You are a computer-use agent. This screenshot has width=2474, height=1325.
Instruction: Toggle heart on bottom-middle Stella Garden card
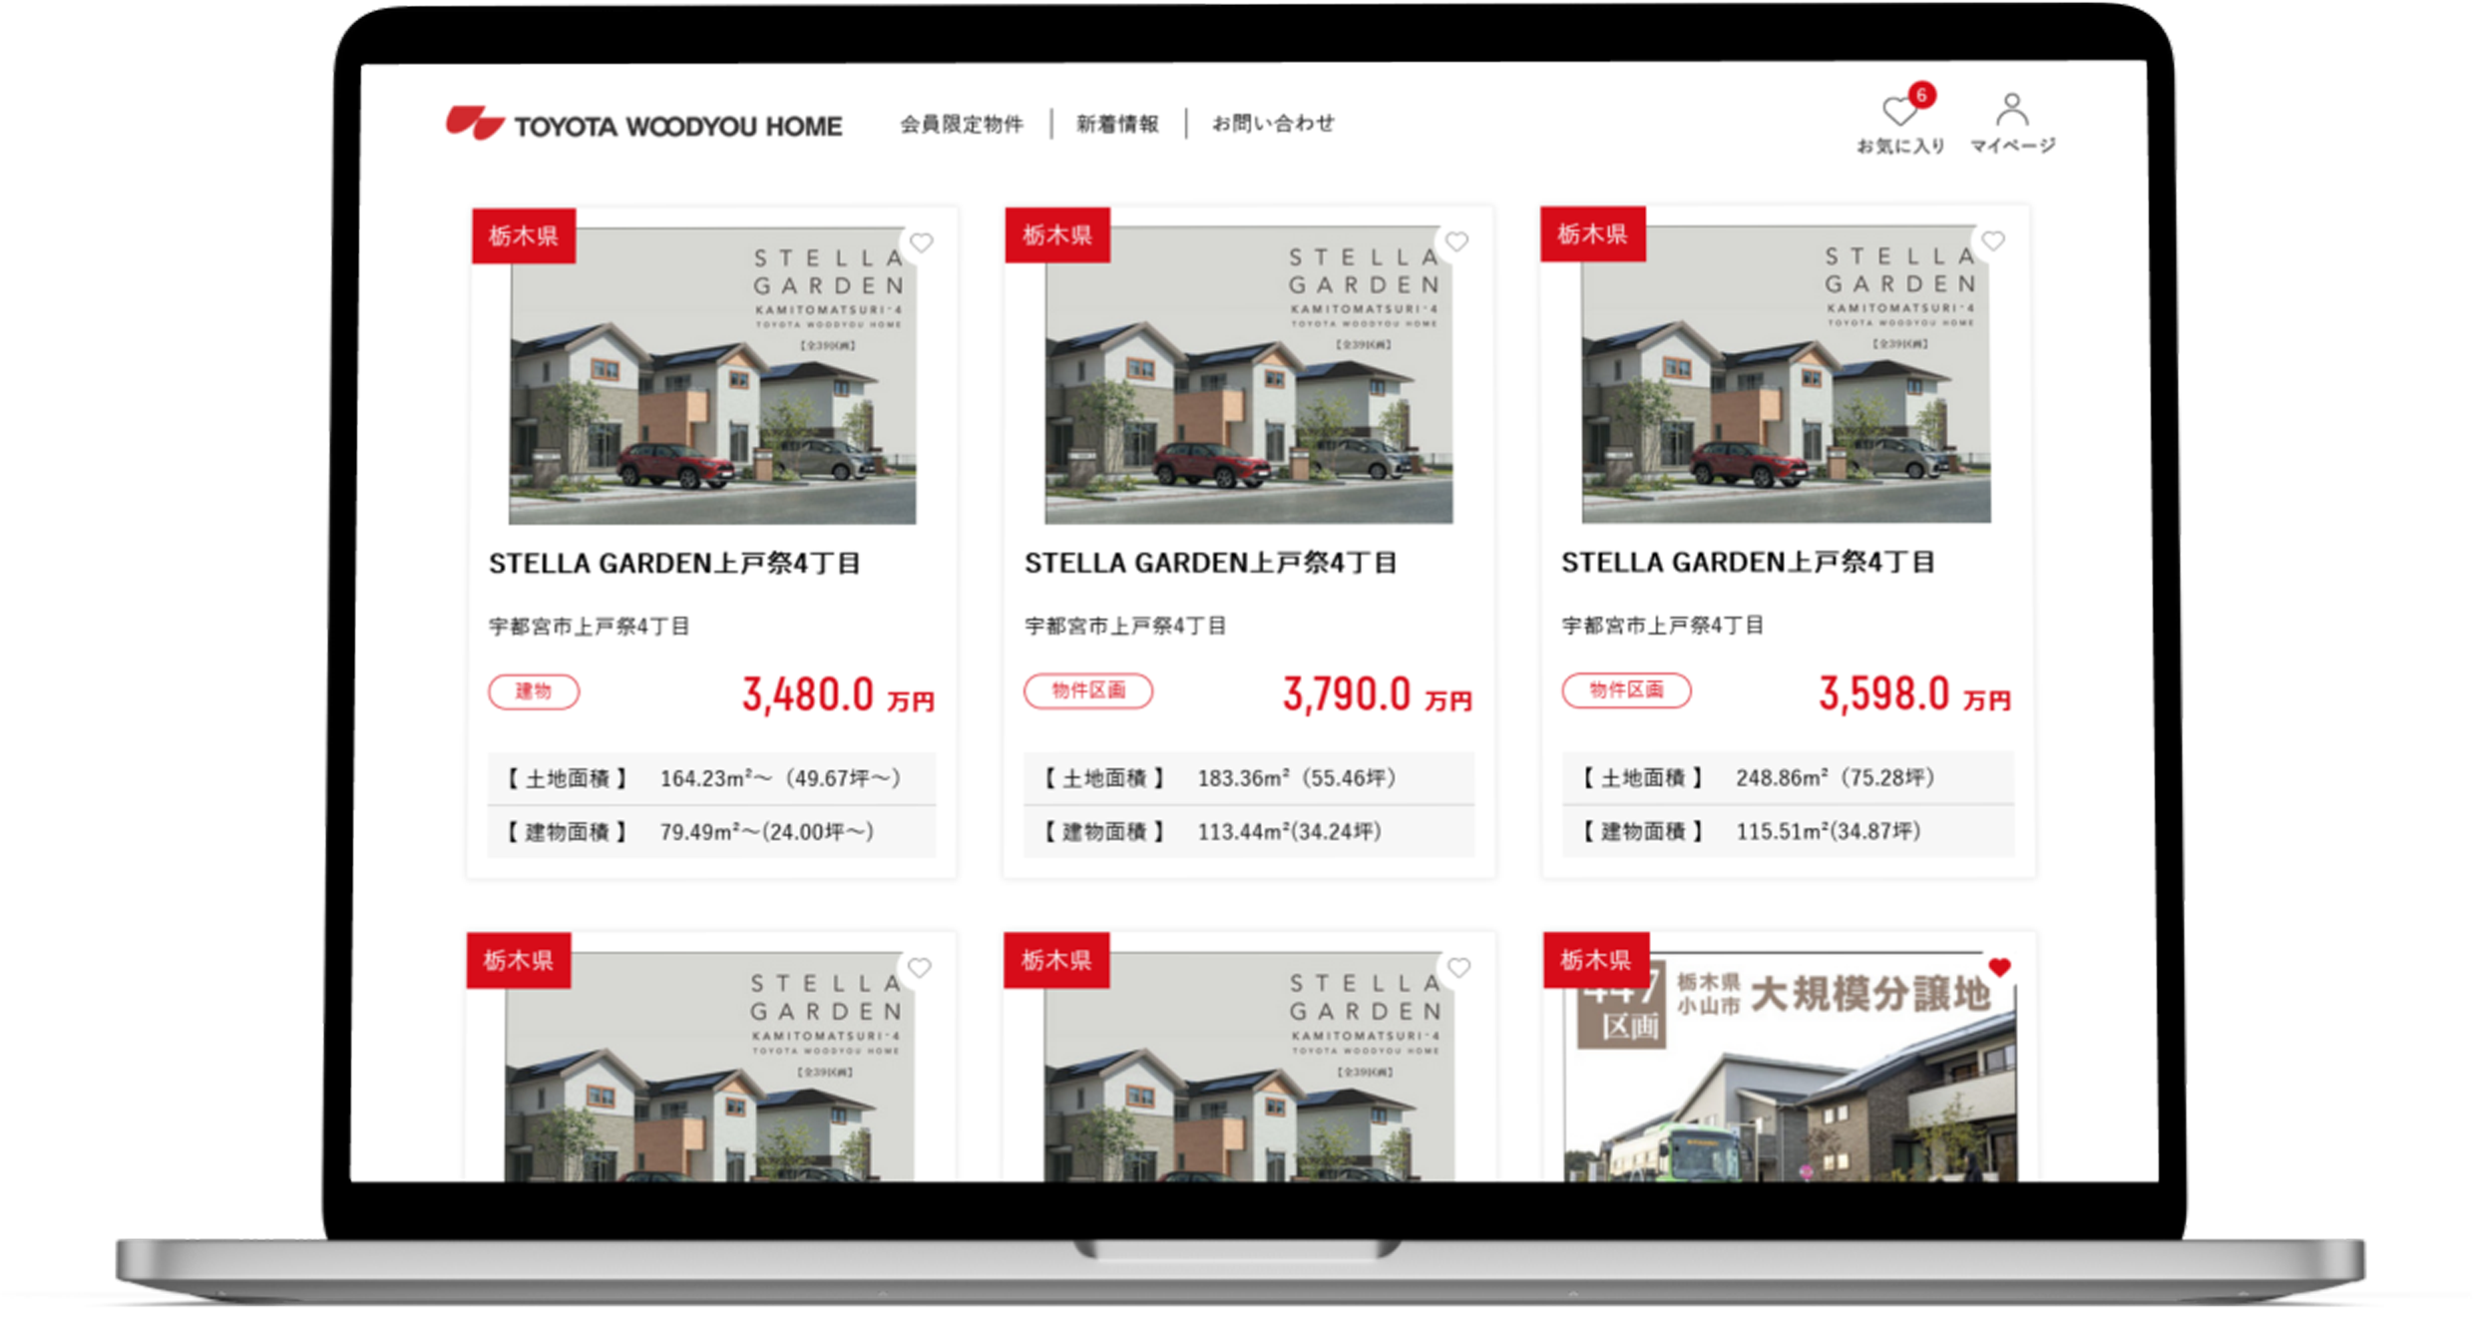[1457, 967]
